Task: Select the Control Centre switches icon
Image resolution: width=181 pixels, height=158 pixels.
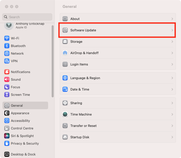Action: tap(7, 128)
